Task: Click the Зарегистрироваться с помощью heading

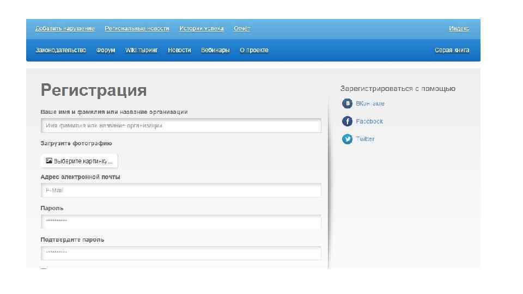Action: pyautogui.click(x=398, y=89)
